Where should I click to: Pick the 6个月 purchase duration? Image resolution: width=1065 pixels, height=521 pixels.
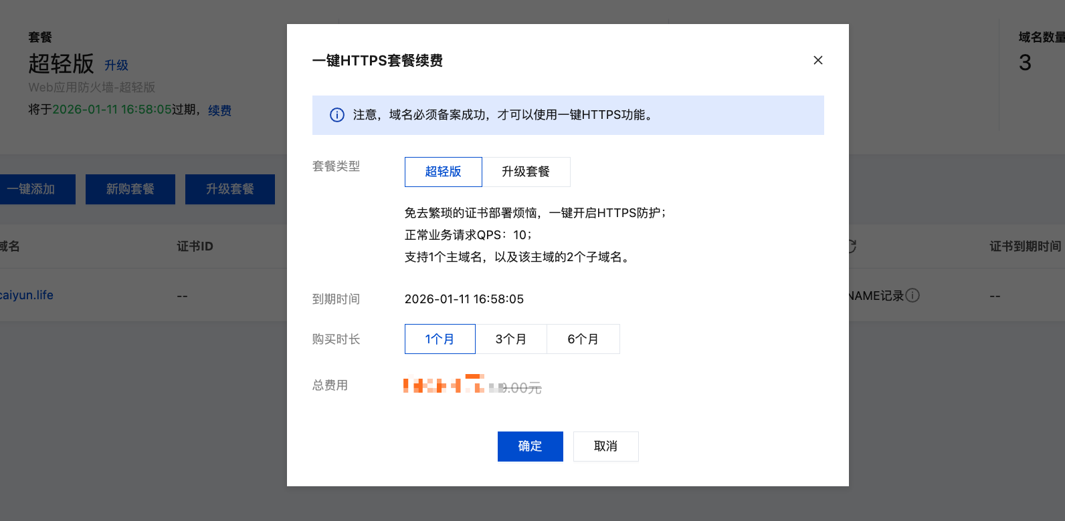(583, 339)
